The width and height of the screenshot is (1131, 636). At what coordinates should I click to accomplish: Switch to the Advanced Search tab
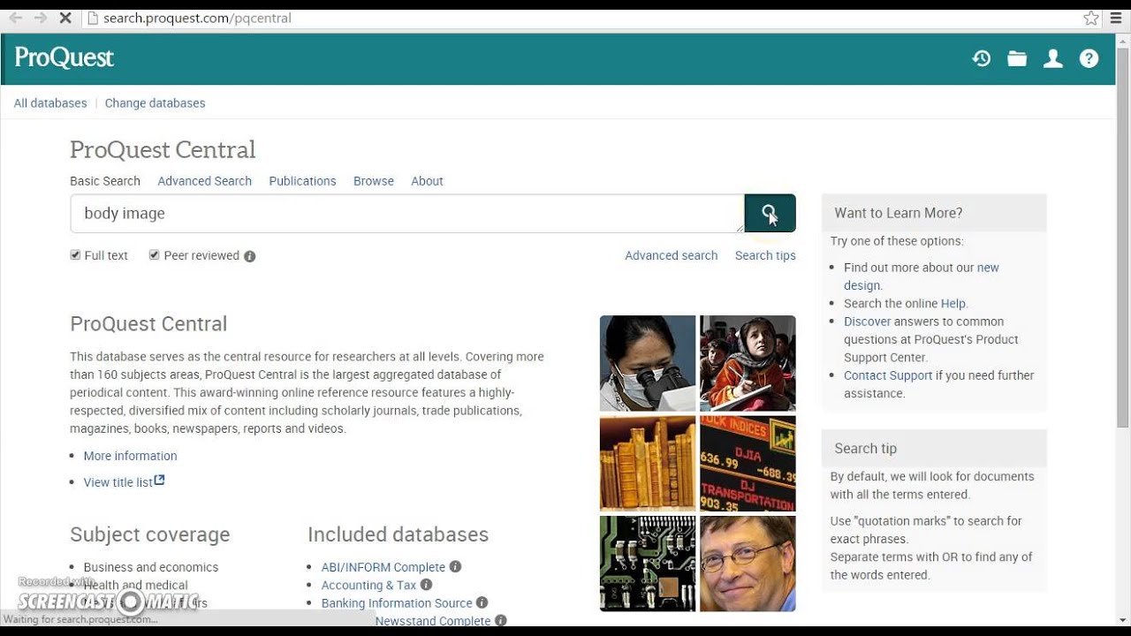pyautogui.click(x=204, y=181)
